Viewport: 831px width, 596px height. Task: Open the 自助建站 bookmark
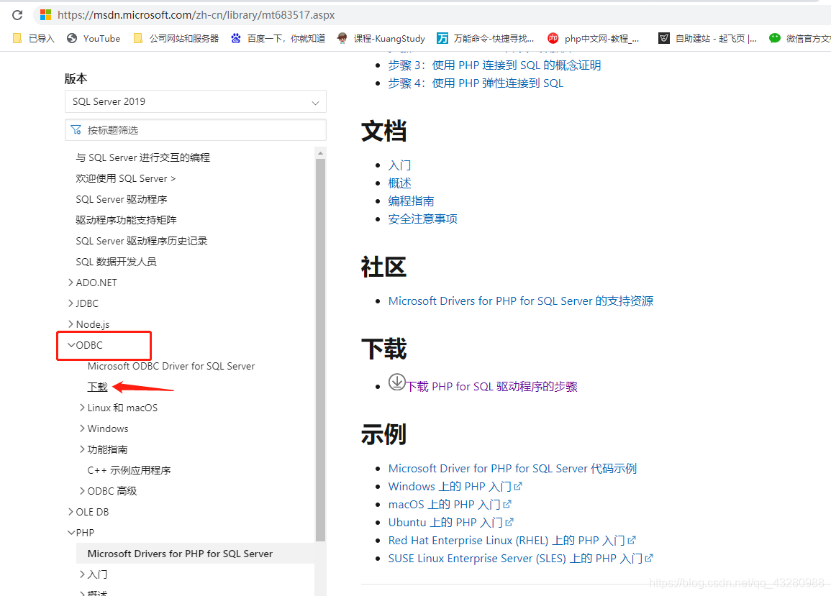[x=707, y=38]
